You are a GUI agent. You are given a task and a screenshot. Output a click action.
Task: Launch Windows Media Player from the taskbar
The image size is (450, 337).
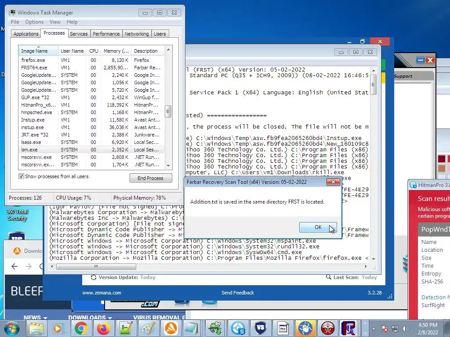coord(58,328)
